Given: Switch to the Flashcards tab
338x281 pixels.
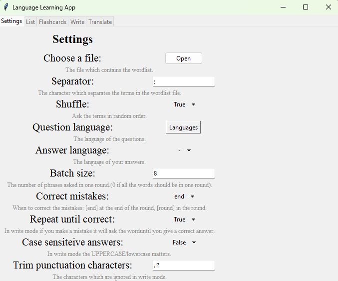Looking at the screenshot, I should click(x=52, y=22).
